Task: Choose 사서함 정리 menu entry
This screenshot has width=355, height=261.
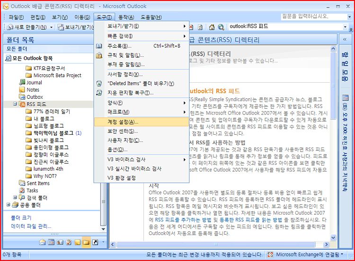Action: tap(142, 74)
